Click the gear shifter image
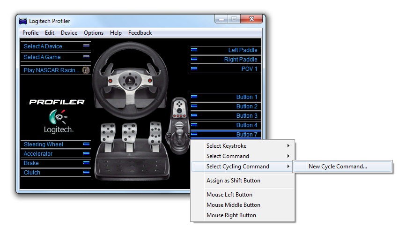This screenshot has width=406, height=235. 178,126
